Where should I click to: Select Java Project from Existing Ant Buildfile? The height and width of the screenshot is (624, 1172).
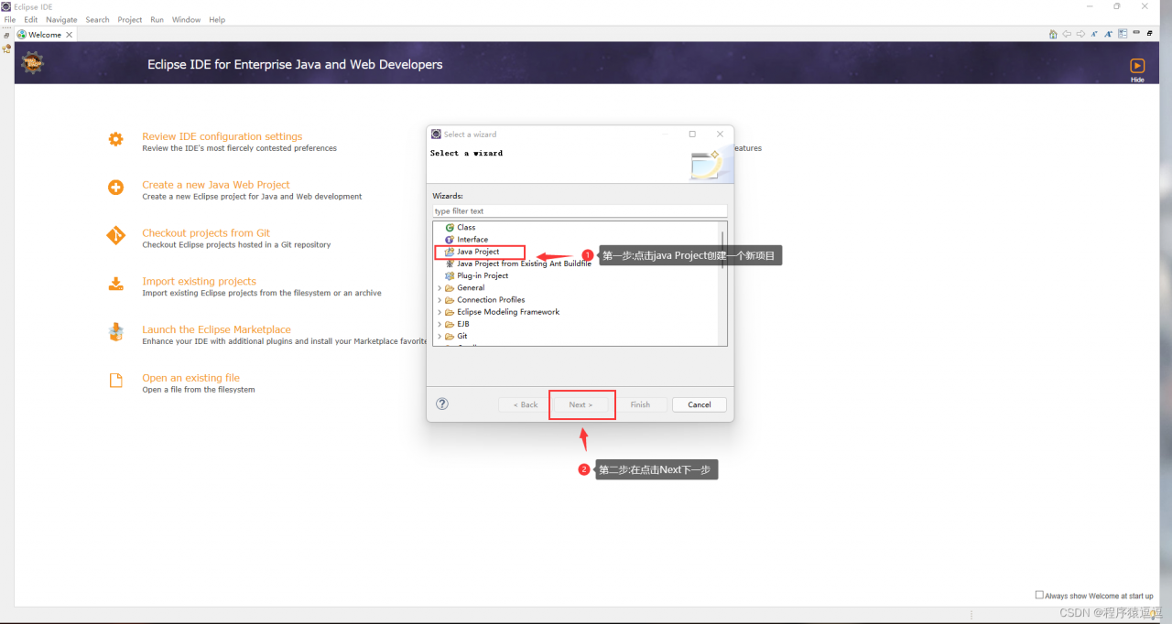pyautogui.click(x=524, y=264)
